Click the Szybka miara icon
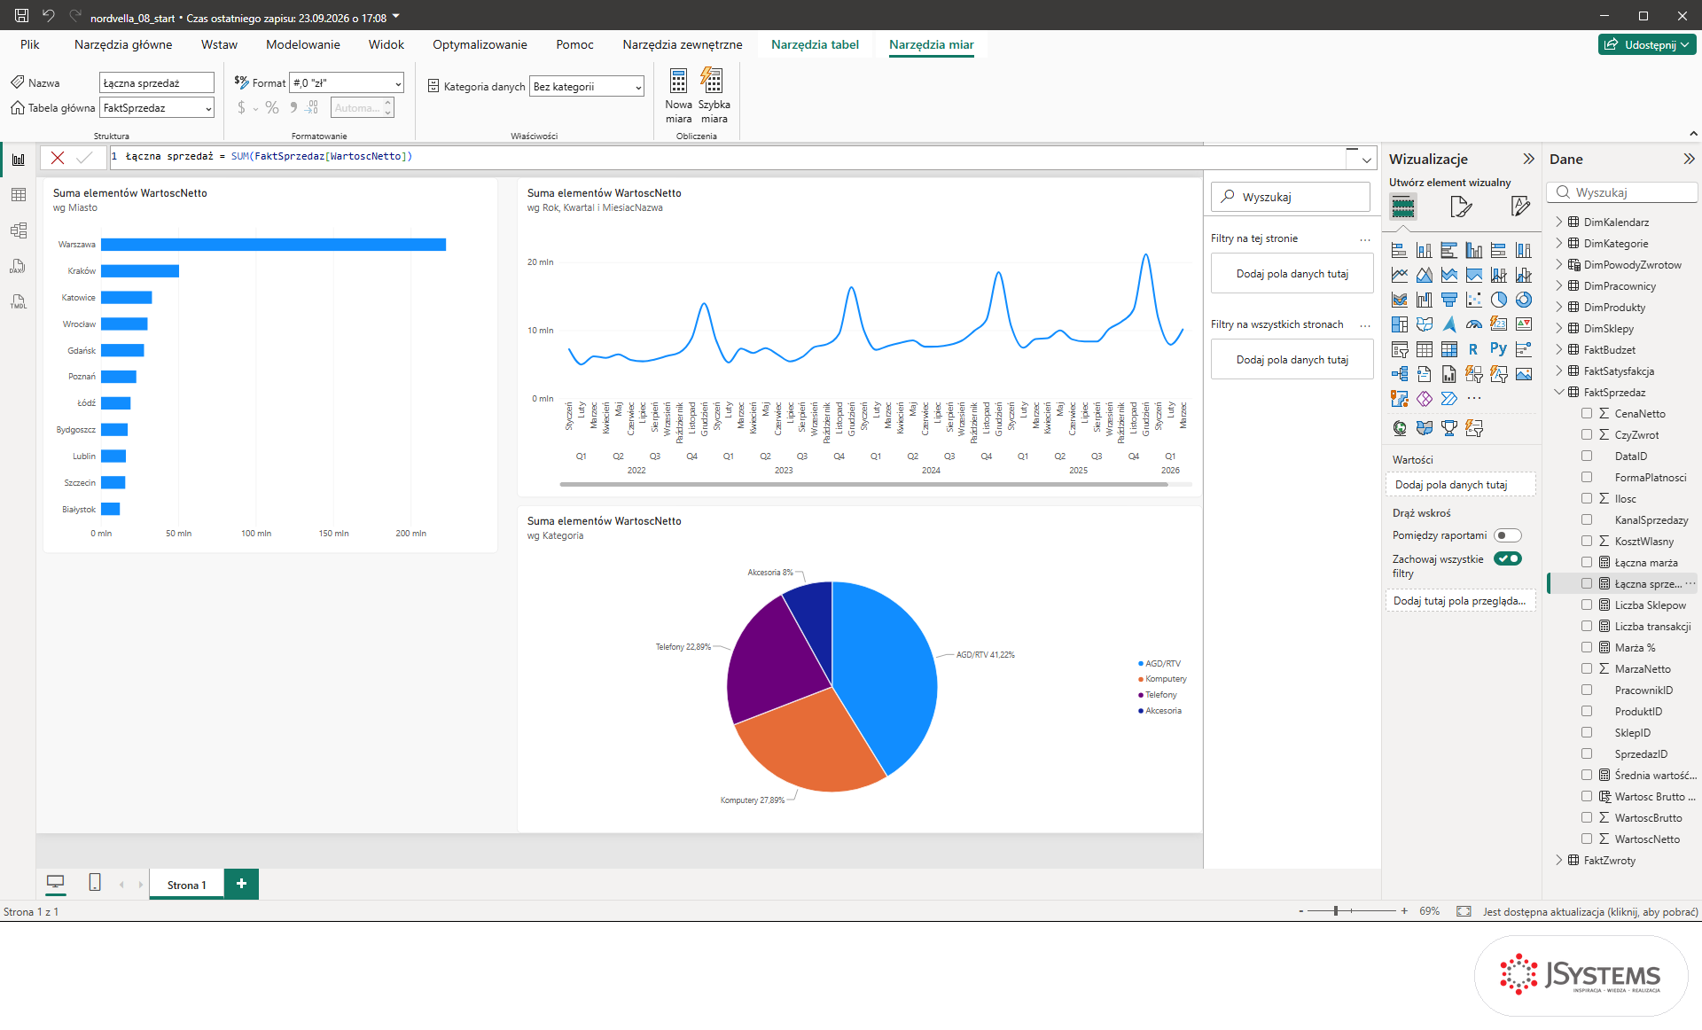The width and height of the screenshot is (1702, 1030). point(713,81)
